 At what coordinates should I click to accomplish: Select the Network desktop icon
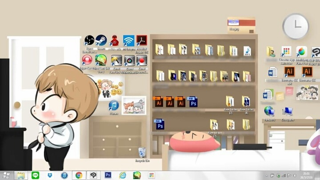[x=269, y=112]
